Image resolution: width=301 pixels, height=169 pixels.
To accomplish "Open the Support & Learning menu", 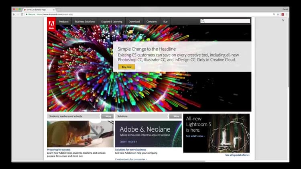I will (112, 22).
